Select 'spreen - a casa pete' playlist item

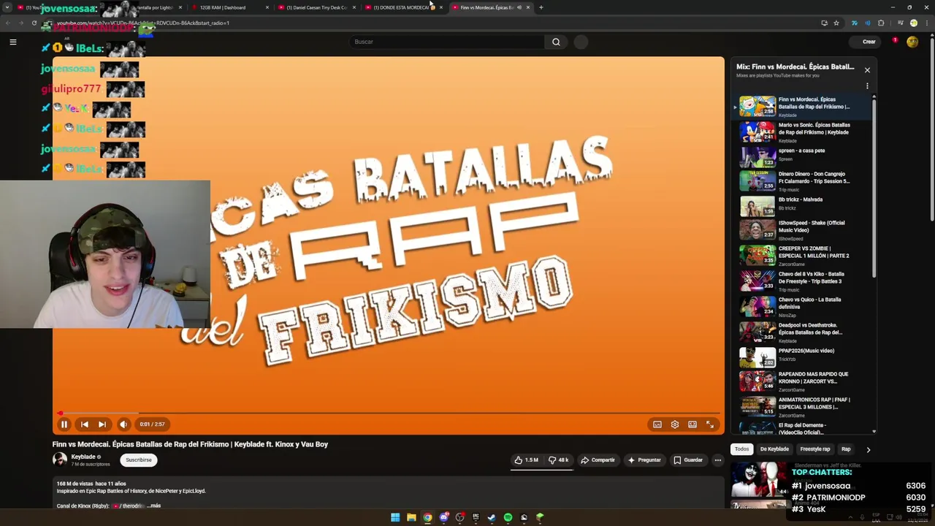[x=801, y=156]
